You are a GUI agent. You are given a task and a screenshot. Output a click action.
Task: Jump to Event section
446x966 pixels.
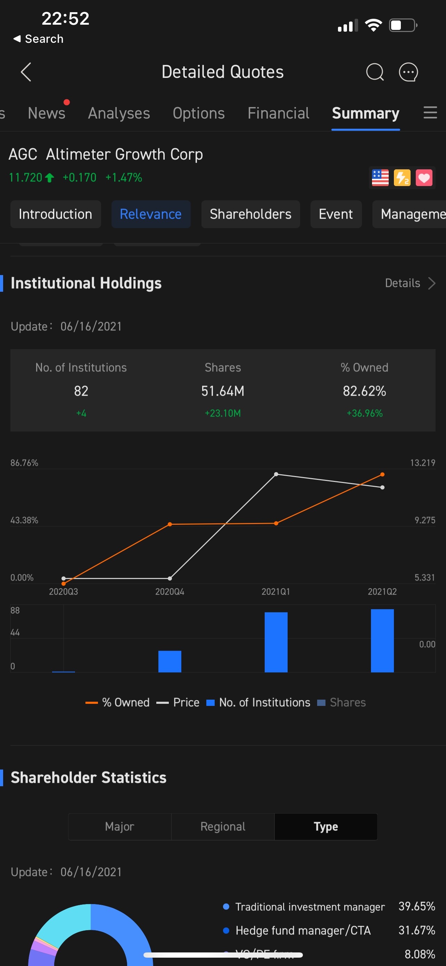[336, 214]
